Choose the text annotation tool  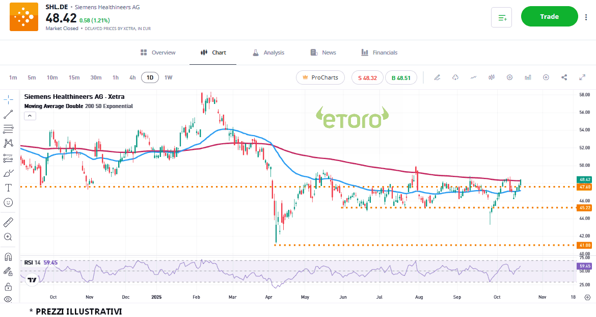click(9, 188)
